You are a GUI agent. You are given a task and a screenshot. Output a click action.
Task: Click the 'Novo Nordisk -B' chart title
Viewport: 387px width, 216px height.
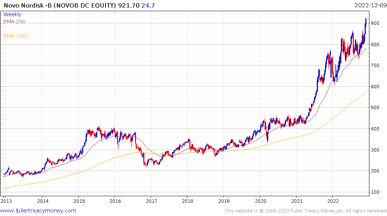click(28, 5)
